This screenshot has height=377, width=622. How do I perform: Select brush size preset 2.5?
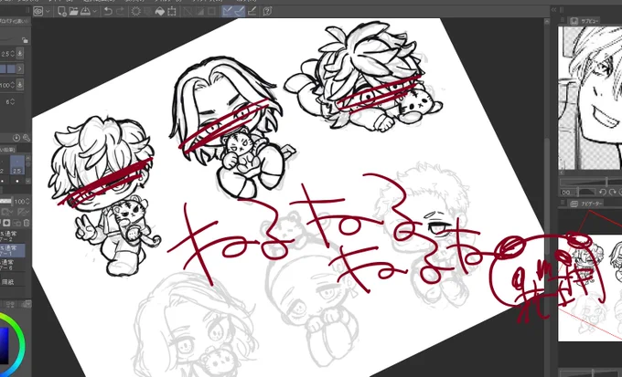[x=17, y=165]
